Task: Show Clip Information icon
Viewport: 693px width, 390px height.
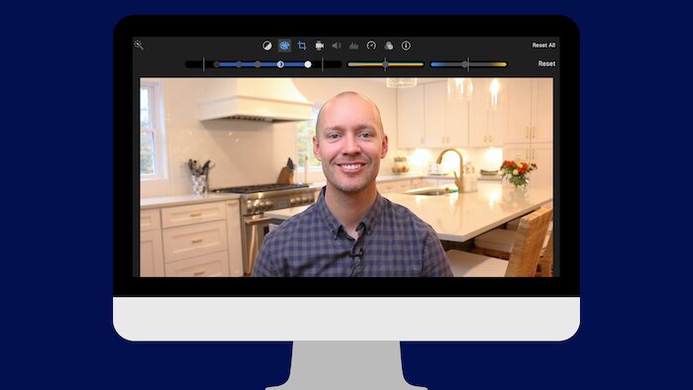Action: 406,46
